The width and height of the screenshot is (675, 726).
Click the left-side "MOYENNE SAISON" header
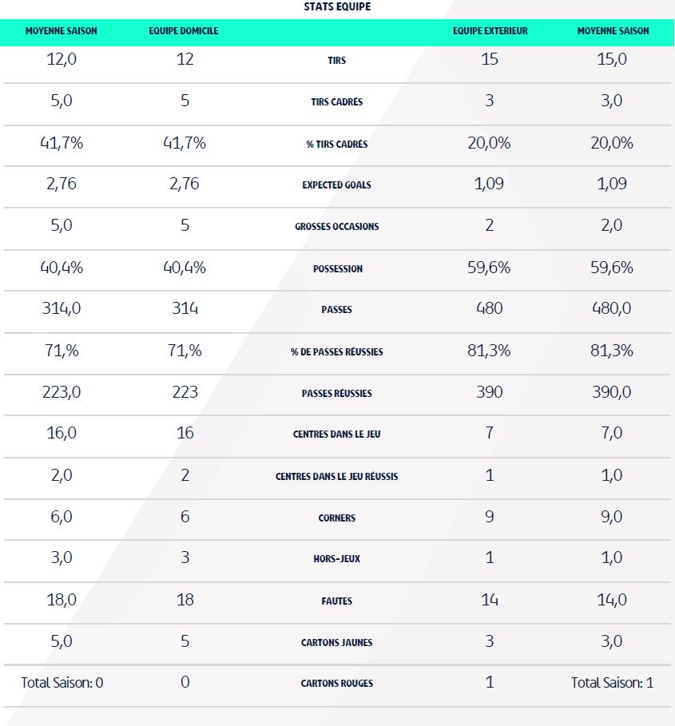(62, 31)
